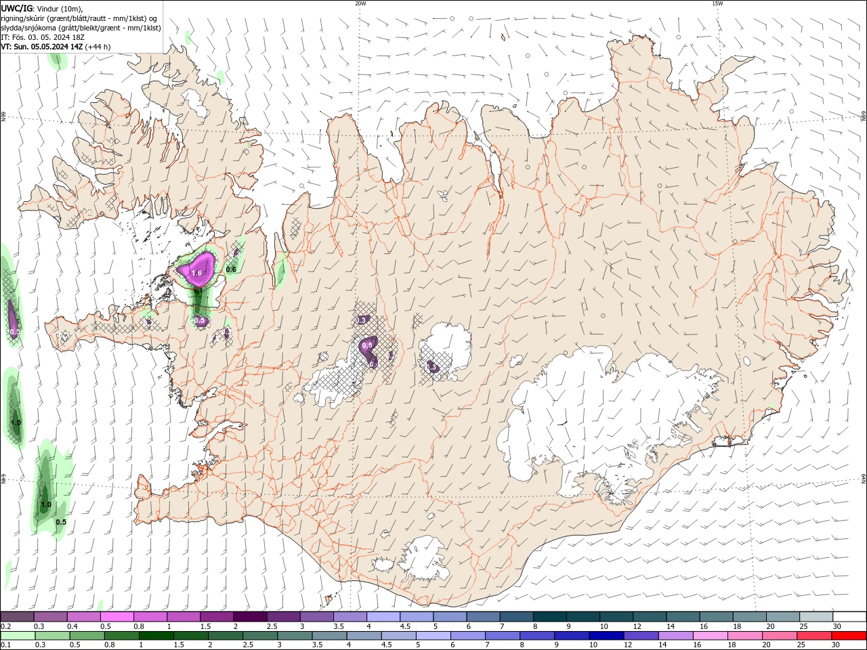The image size is (867, 650).
Task: Click the valid time 'VT: Sun. 05.05.2024 14Z (+44 h)'
Action: [x=56, y=47]
